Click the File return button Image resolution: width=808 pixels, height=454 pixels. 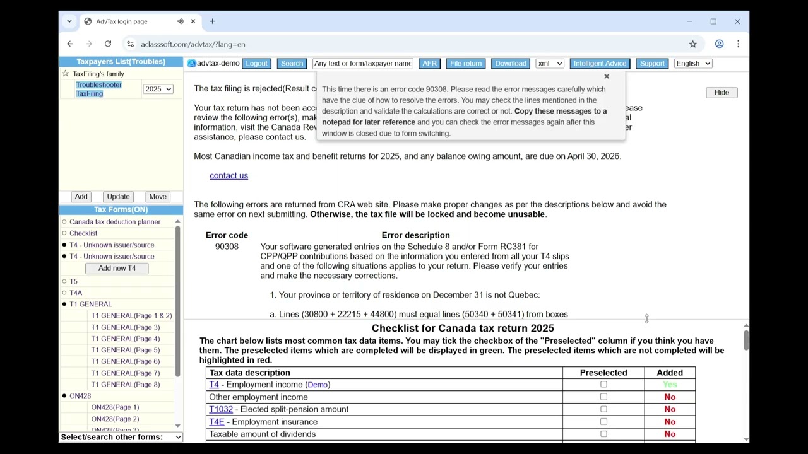(x=466, y=63)
